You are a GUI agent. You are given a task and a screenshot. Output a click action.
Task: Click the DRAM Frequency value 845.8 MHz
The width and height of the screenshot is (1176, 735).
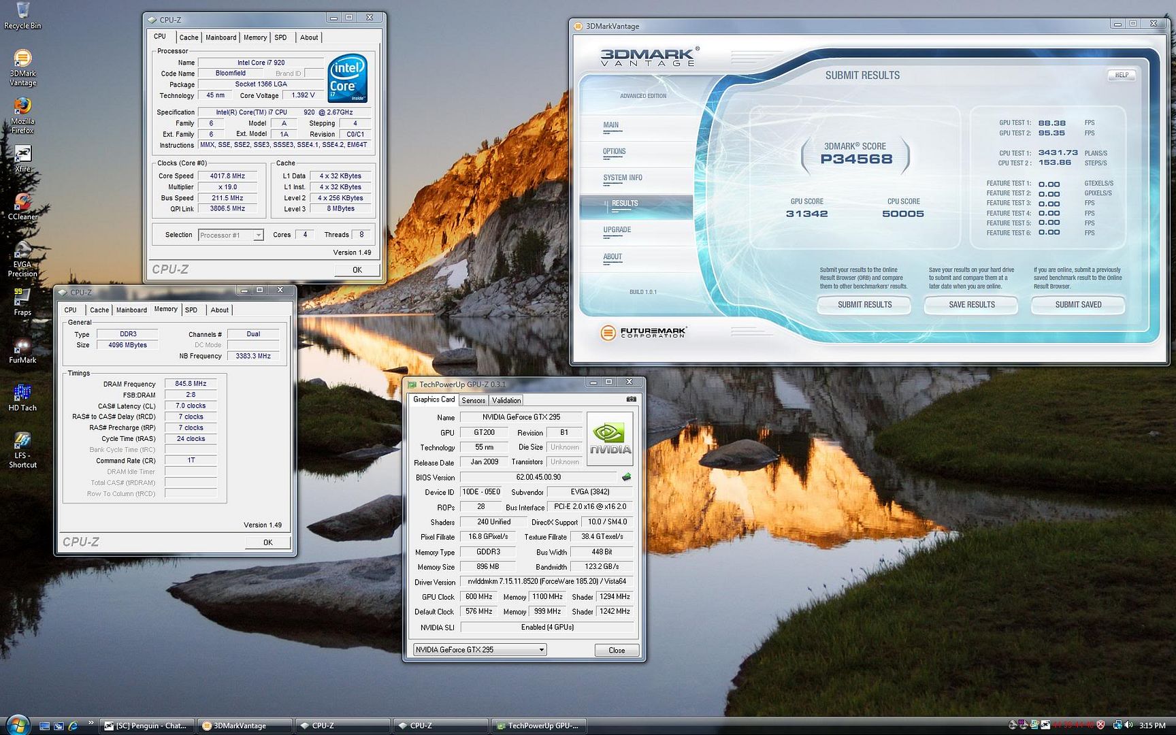pyautogui.click(x=191, y=384)
